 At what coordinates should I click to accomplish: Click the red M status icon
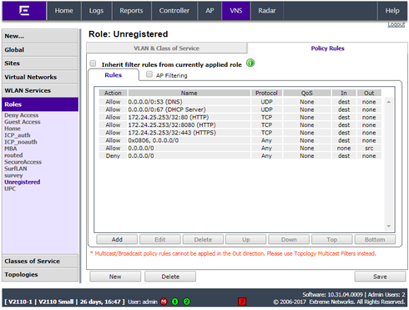coord(164,302)
